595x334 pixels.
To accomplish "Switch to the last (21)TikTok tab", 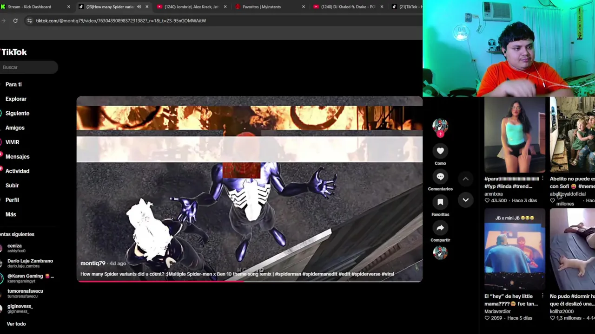I will [406, 6].
